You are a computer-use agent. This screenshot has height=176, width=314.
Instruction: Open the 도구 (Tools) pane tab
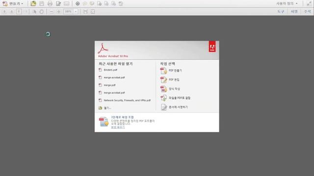pyautogui.click(x=281, y=12)
